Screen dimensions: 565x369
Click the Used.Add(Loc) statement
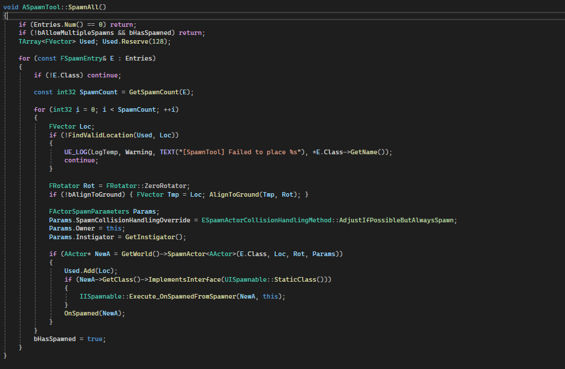click(91, 271)
